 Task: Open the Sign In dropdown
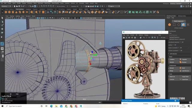[114, 6]
